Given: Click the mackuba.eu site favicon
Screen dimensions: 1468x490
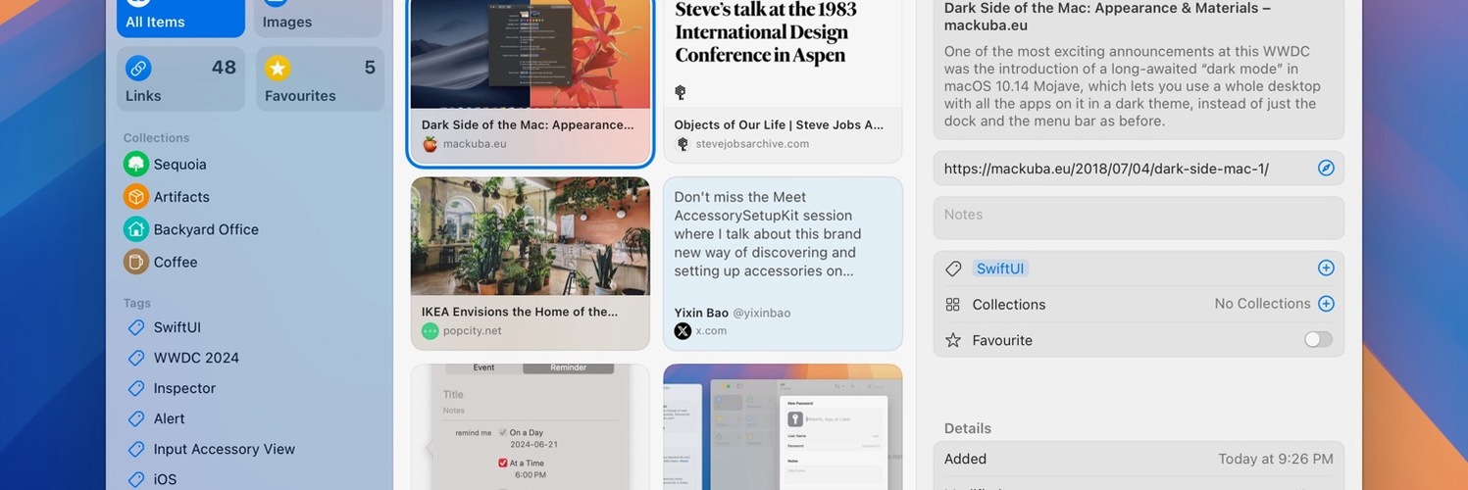Looking at the screenshot, I should tap(430, 144).
